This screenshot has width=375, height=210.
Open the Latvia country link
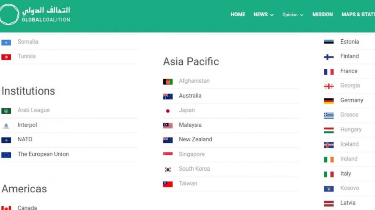tap(348, 203)
